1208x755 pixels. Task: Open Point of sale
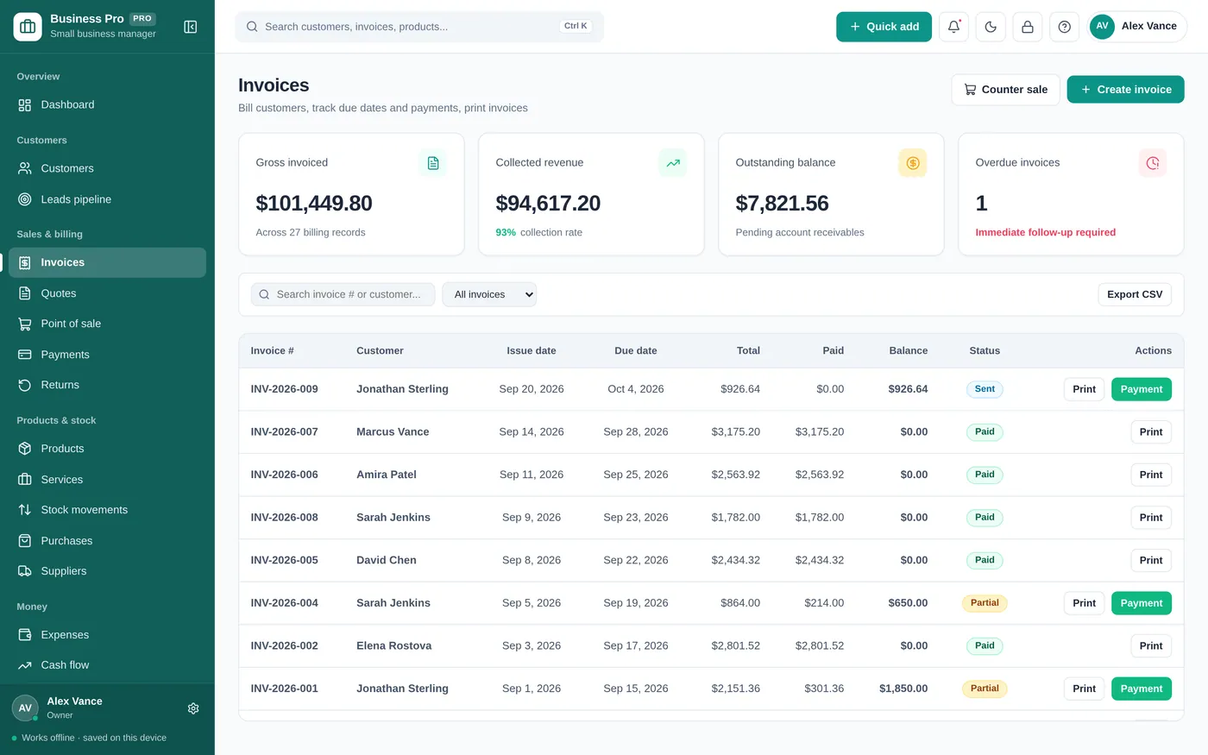tap(107, 324)
